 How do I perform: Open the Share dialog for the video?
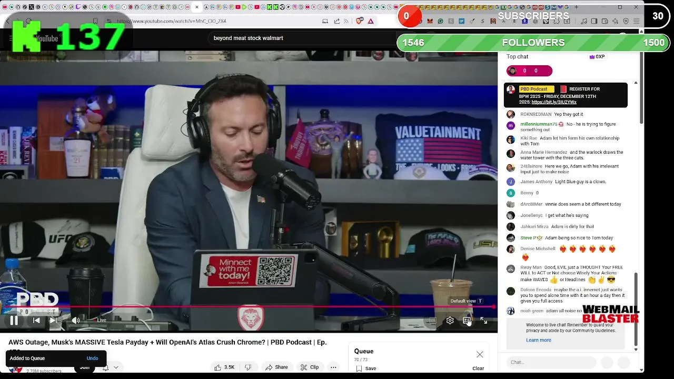276,367
